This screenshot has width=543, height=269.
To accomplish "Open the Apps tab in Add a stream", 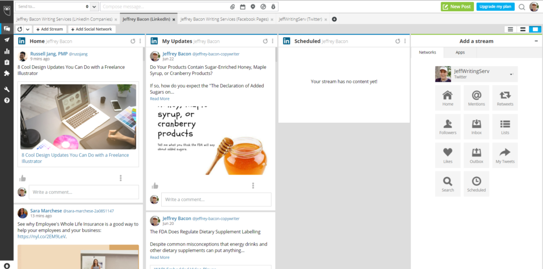I will click(460, 53).
